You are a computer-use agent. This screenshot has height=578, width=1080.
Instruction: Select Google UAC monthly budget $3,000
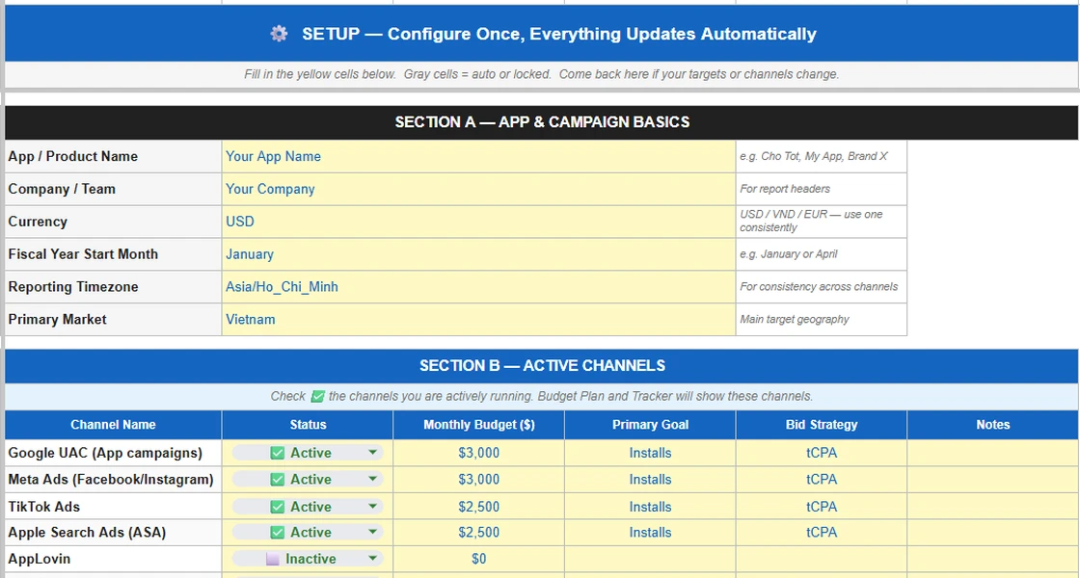(x=478, y=453)
